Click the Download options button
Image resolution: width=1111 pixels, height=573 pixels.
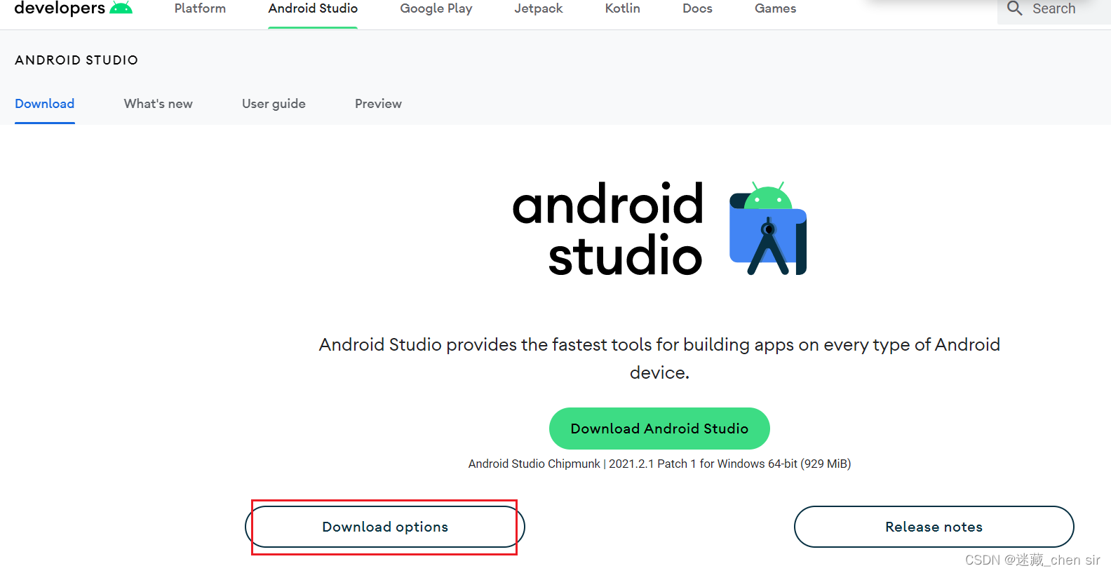click(385, 527)
